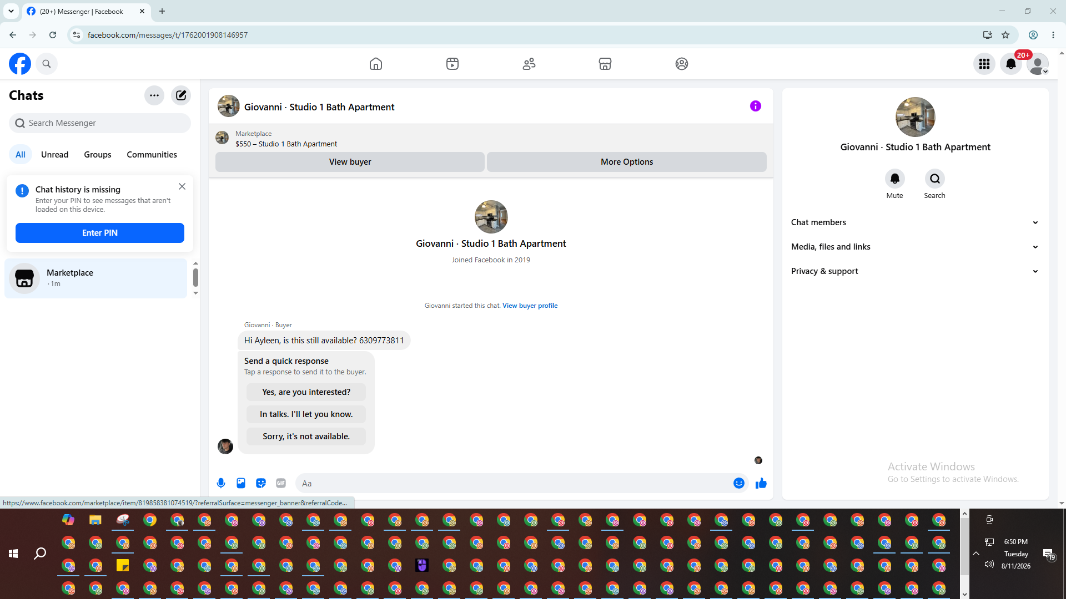Click the Enter PIN button

click(x=100, y=233)
